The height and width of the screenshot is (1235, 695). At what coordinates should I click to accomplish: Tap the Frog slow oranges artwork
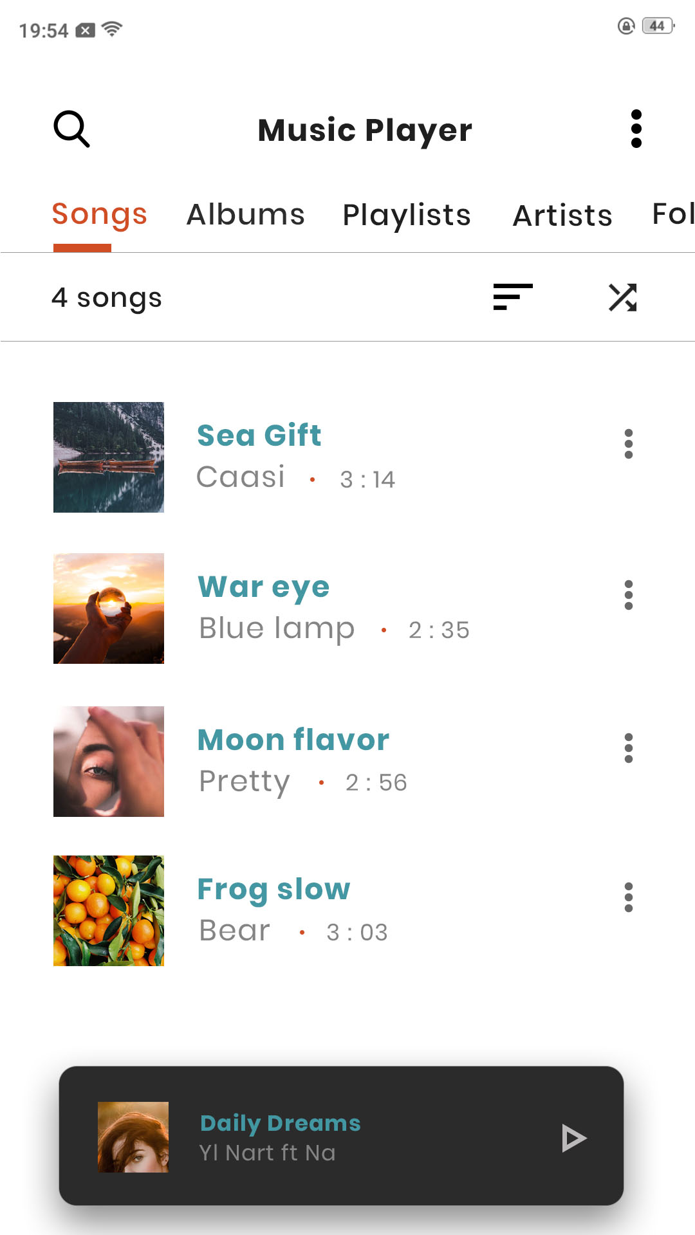tap(109, 911)
